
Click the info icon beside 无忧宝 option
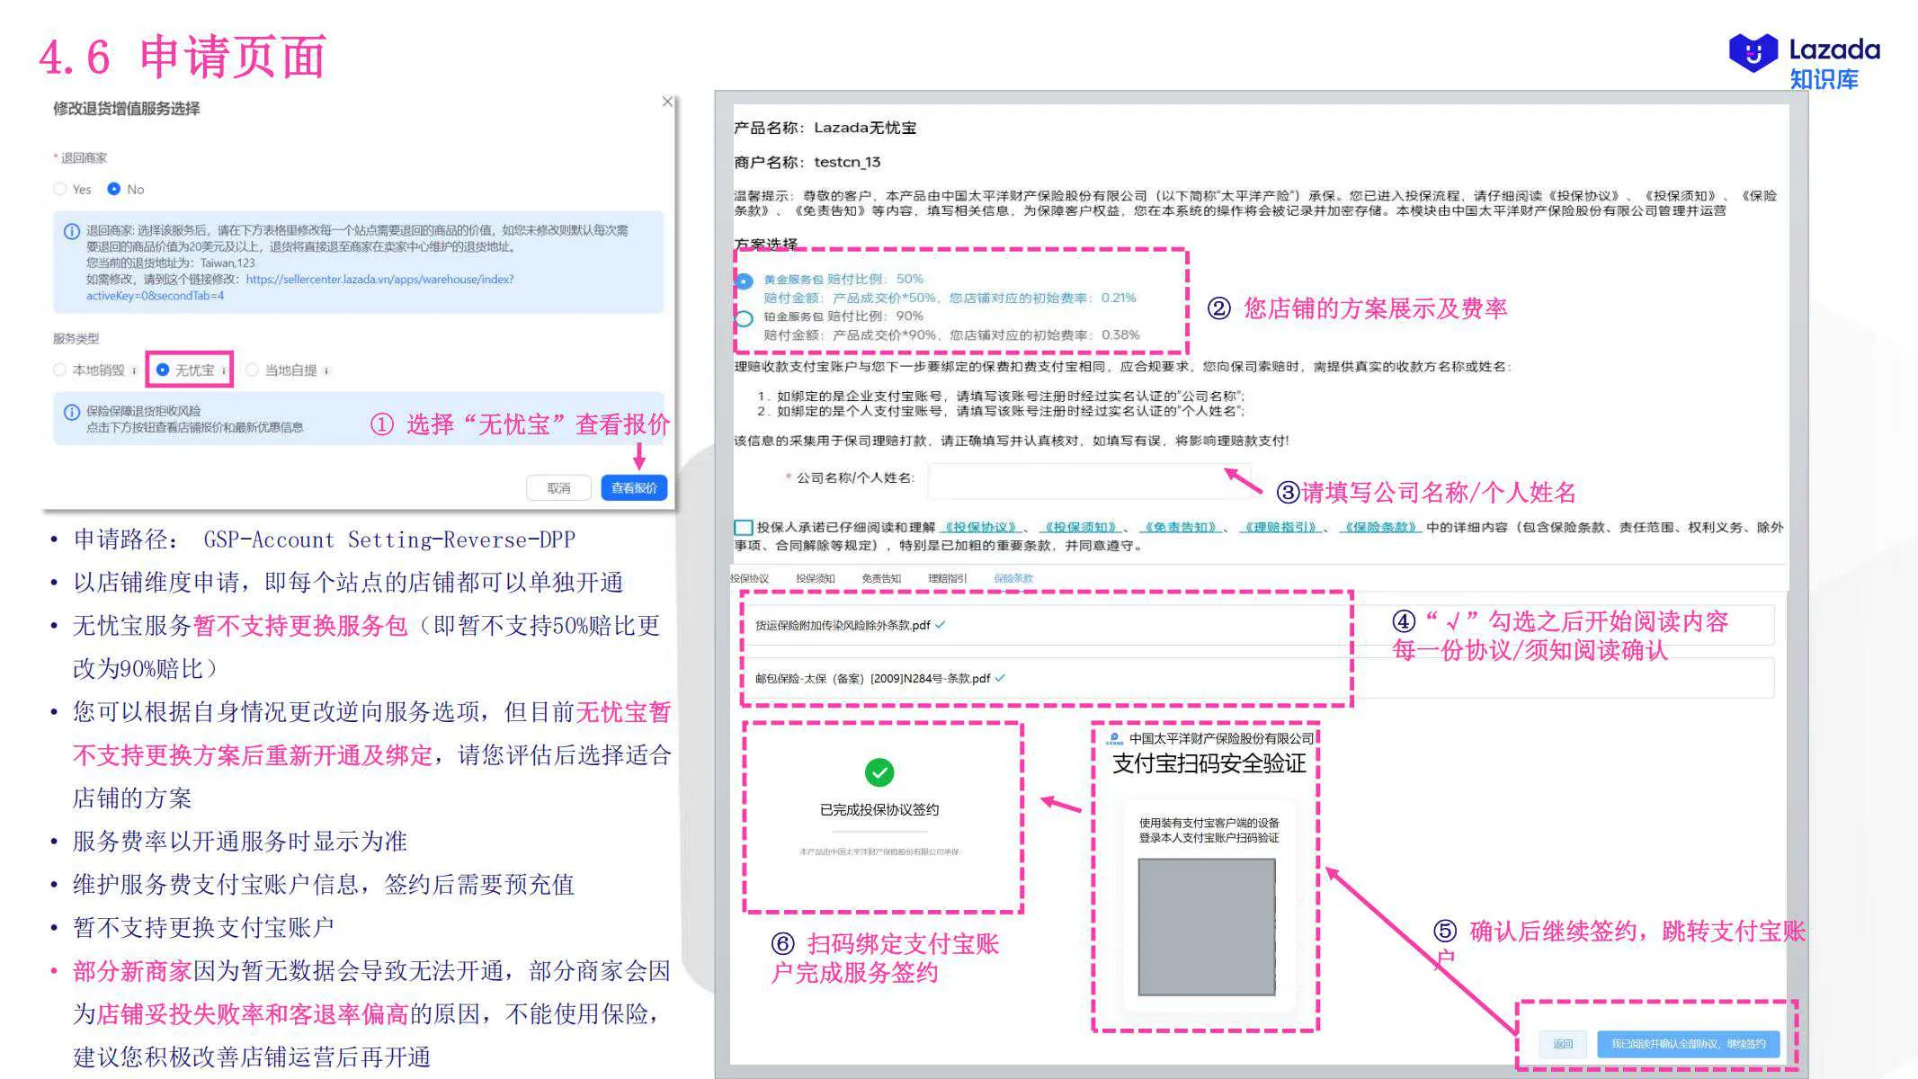coord(225,370)
